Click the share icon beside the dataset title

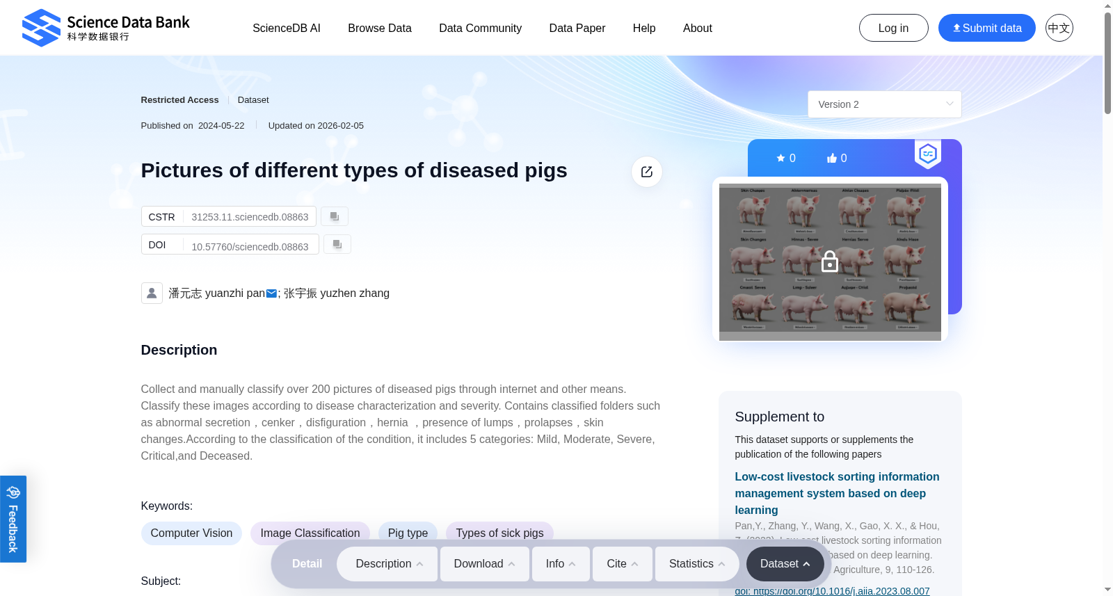[x=647, y=172]
